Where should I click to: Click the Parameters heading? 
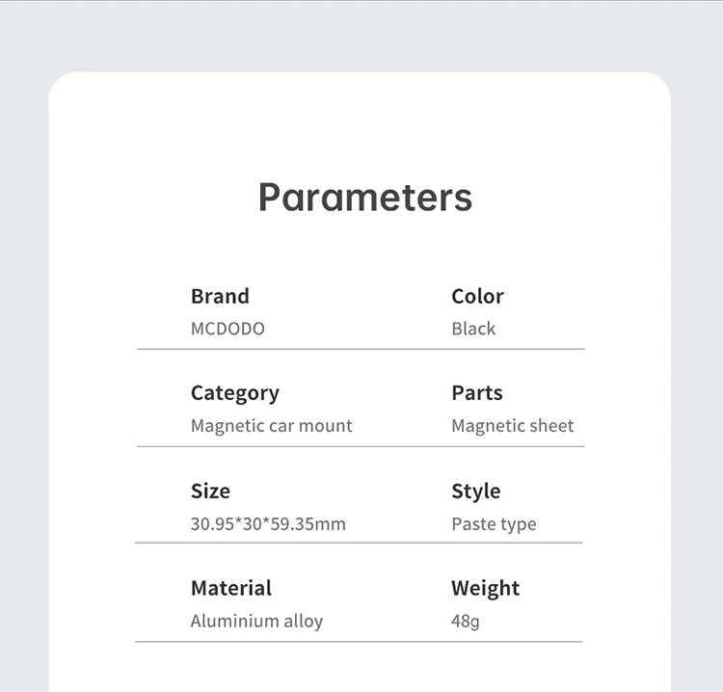(365, 198)
